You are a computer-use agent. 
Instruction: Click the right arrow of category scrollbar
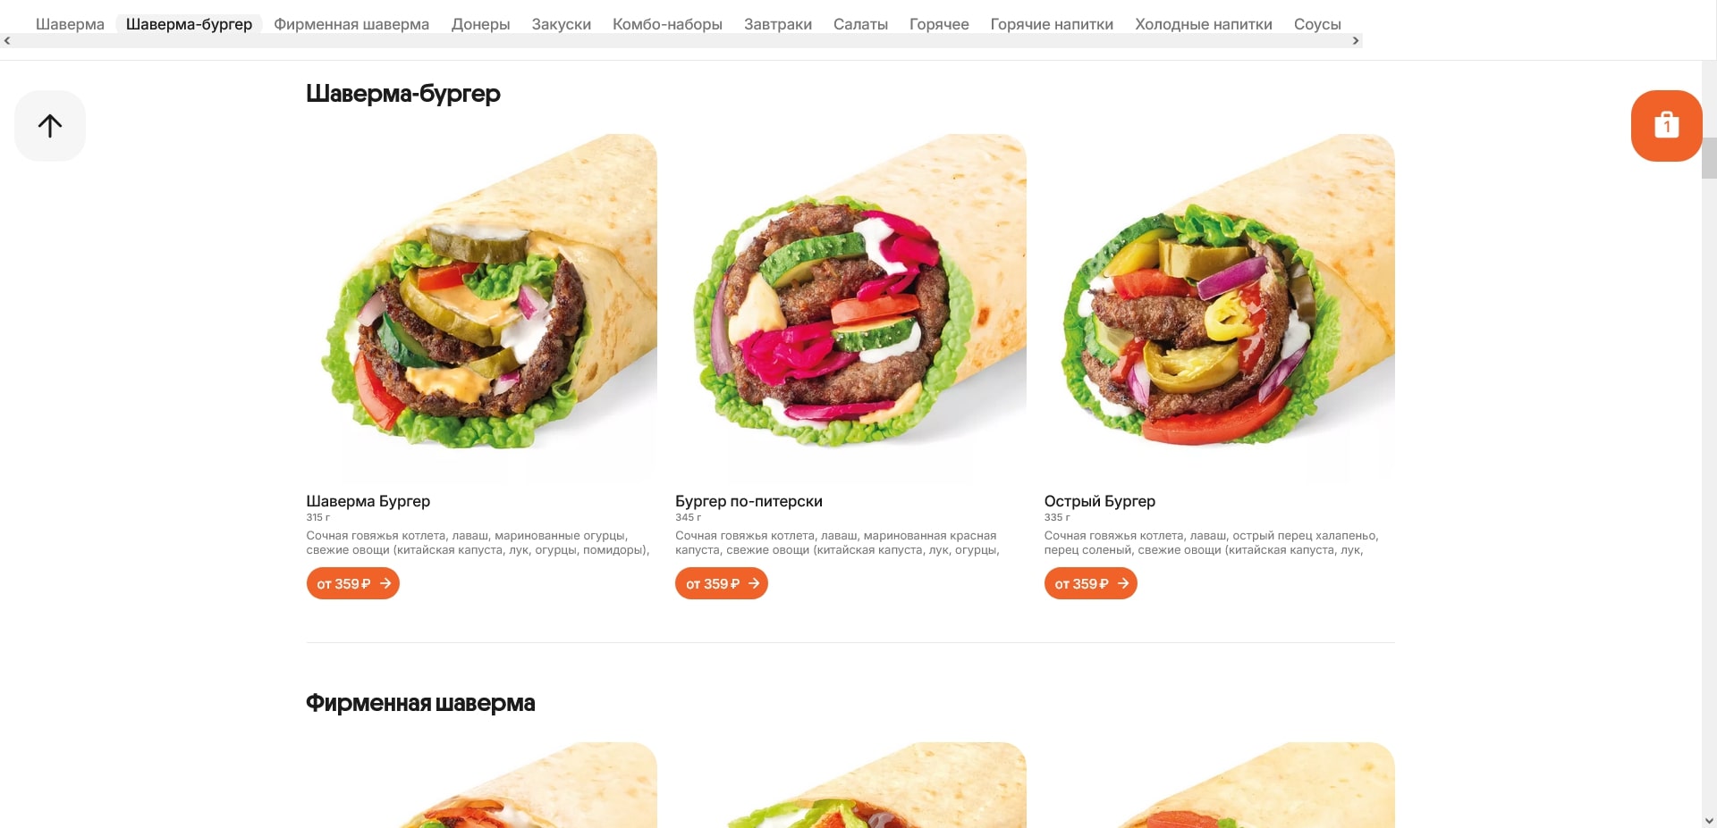coord(1356,40)
